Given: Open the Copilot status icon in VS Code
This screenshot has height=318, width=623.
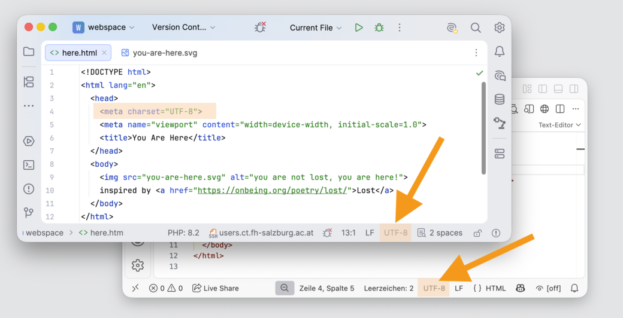Looking at the screenshot, I should (520, 288).
